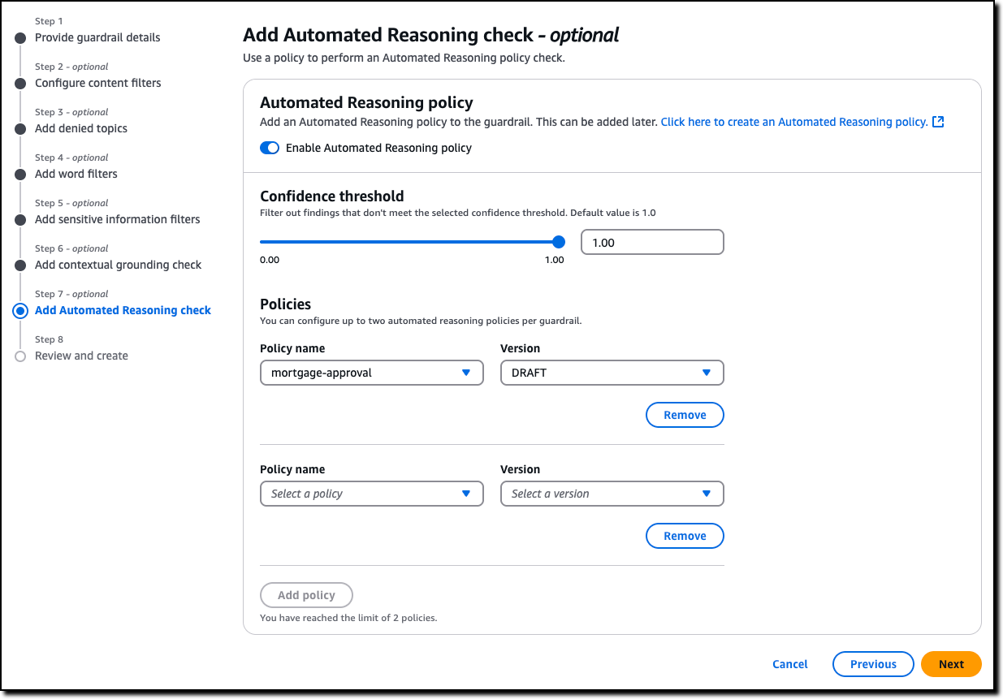Go to Provide guardrail details step

pyautogui.click(x=97, y=37)
